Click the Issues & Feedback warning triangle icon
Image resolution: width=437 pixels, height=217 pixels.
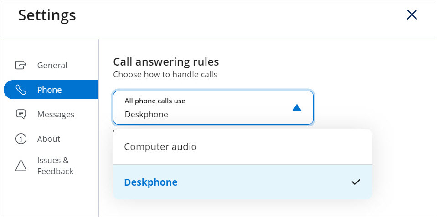click(x=21, y=166)
